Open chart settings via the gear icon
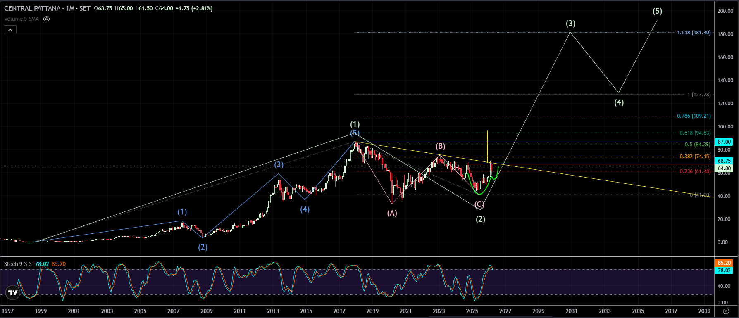 726,311
